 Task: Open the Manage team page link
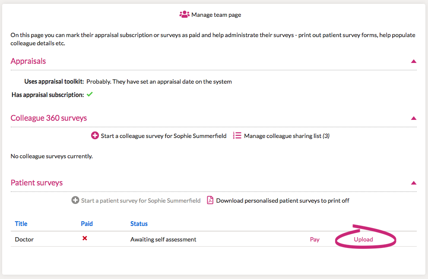216,15
